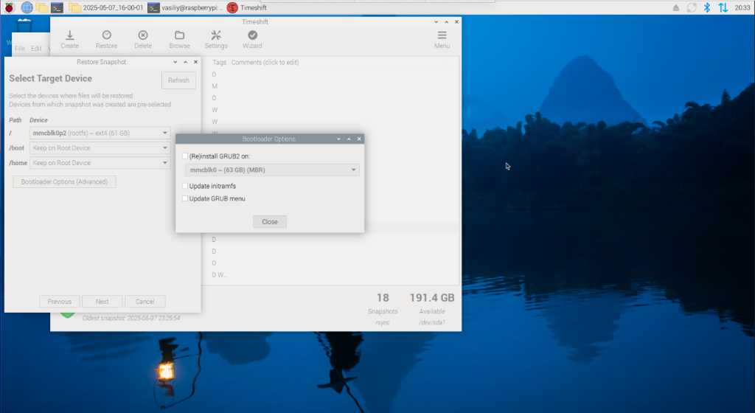Open the Browse folder icon

point(179,35)
